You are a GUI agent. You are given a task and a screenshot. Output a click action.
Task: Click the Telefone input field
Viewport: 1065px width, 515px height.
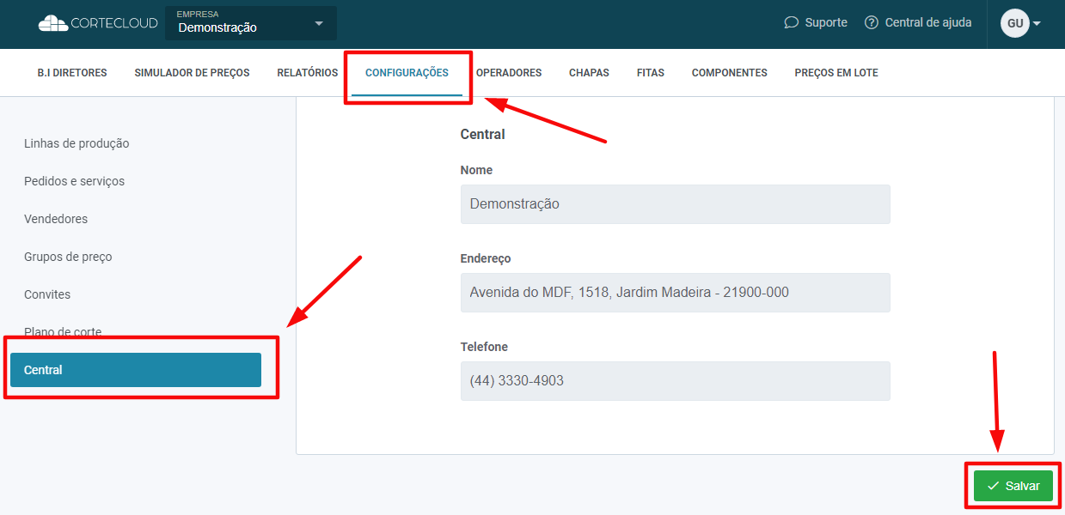point(675,381)
